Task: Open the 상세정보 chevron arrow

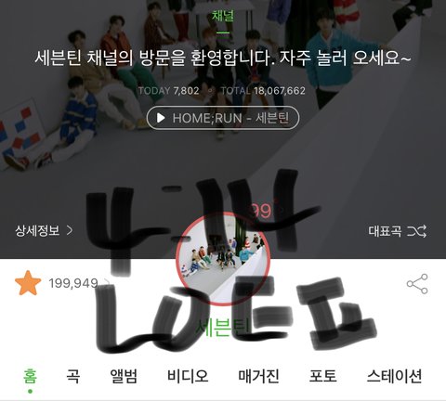Action: [70, 230]
